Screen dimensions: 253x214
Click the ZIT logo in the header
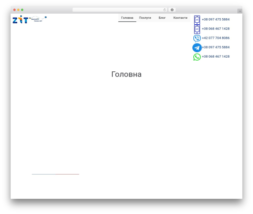point(29,19)
